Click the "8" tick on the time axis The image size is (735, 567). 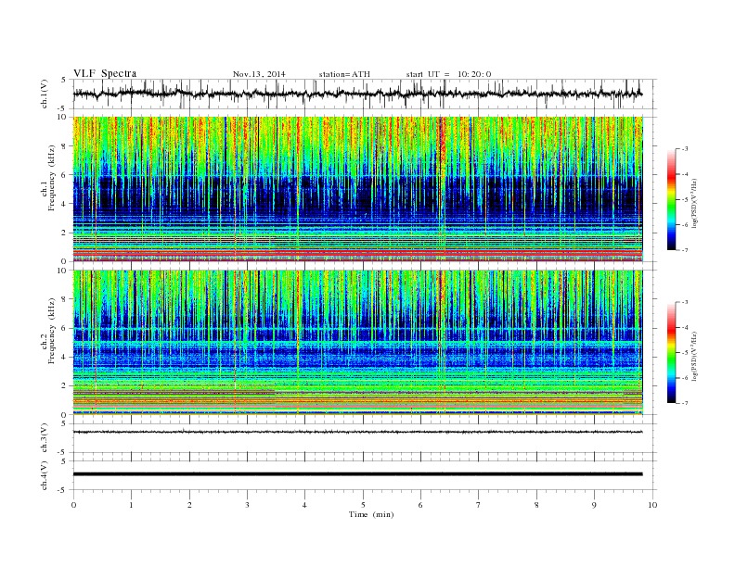(536, 505)
